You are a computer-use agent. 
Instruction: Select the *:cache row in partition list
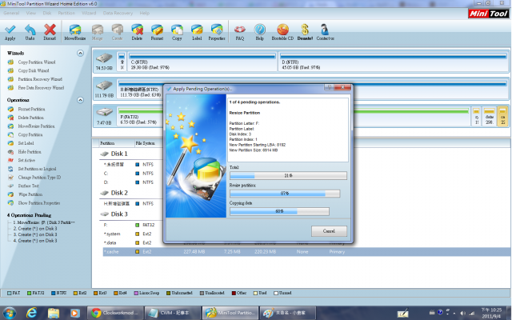[x=307, y=252]
